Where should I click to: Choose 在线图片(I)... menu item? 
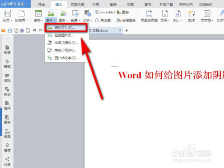pos(67,35)
